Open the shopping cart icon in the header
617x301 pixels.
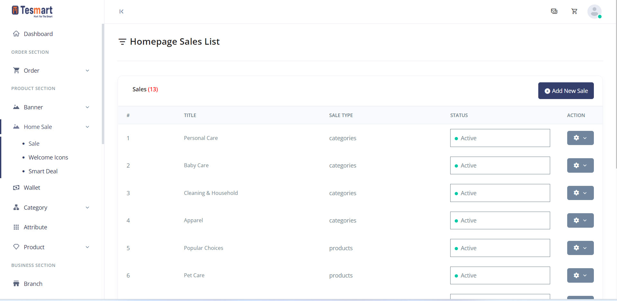[x=574, y=11]
